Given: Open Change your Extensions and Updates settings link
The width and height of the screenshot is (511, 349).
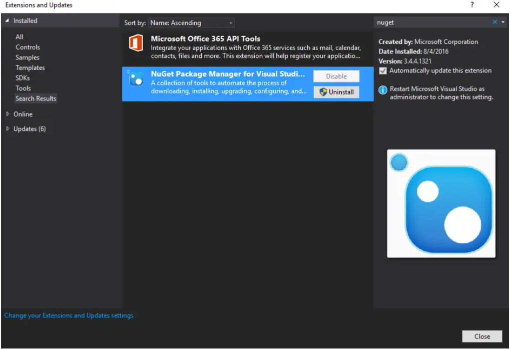Looking at the screenshot, I should [x=69, y=315].
